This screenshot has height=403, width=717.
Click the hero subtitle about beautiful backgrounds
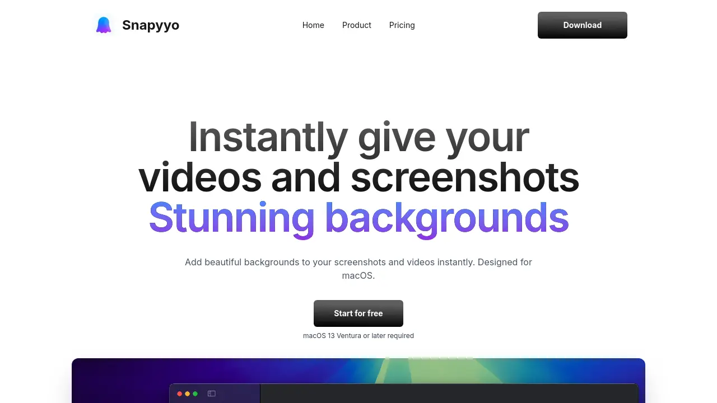(358, 269)
